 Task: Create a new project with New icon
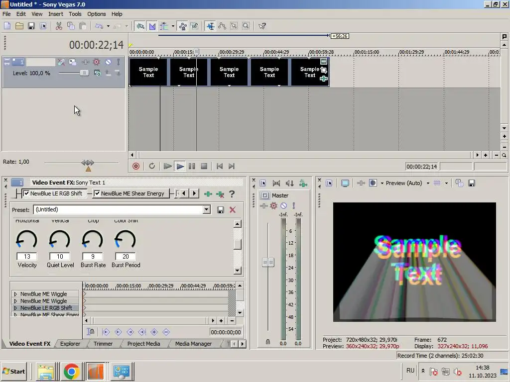pyautogui.click(x=7, y=26)
